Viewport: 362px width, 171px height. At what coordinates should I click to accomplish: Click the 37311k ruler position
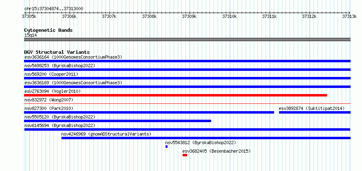pos(269,16)
